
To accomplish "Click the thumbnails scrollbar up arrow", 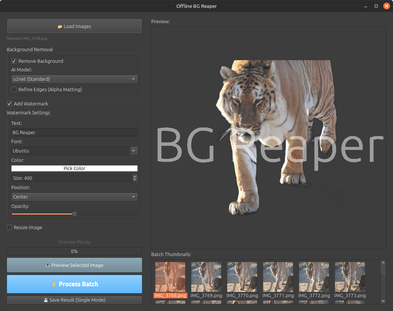I will (x=383, y=262).
